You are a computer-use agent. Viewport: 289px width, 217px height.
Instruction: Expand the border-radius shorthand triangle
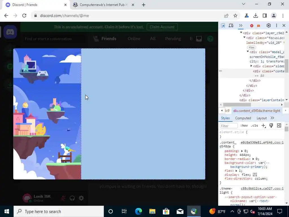pyautogui.click(x=253, y=159)
